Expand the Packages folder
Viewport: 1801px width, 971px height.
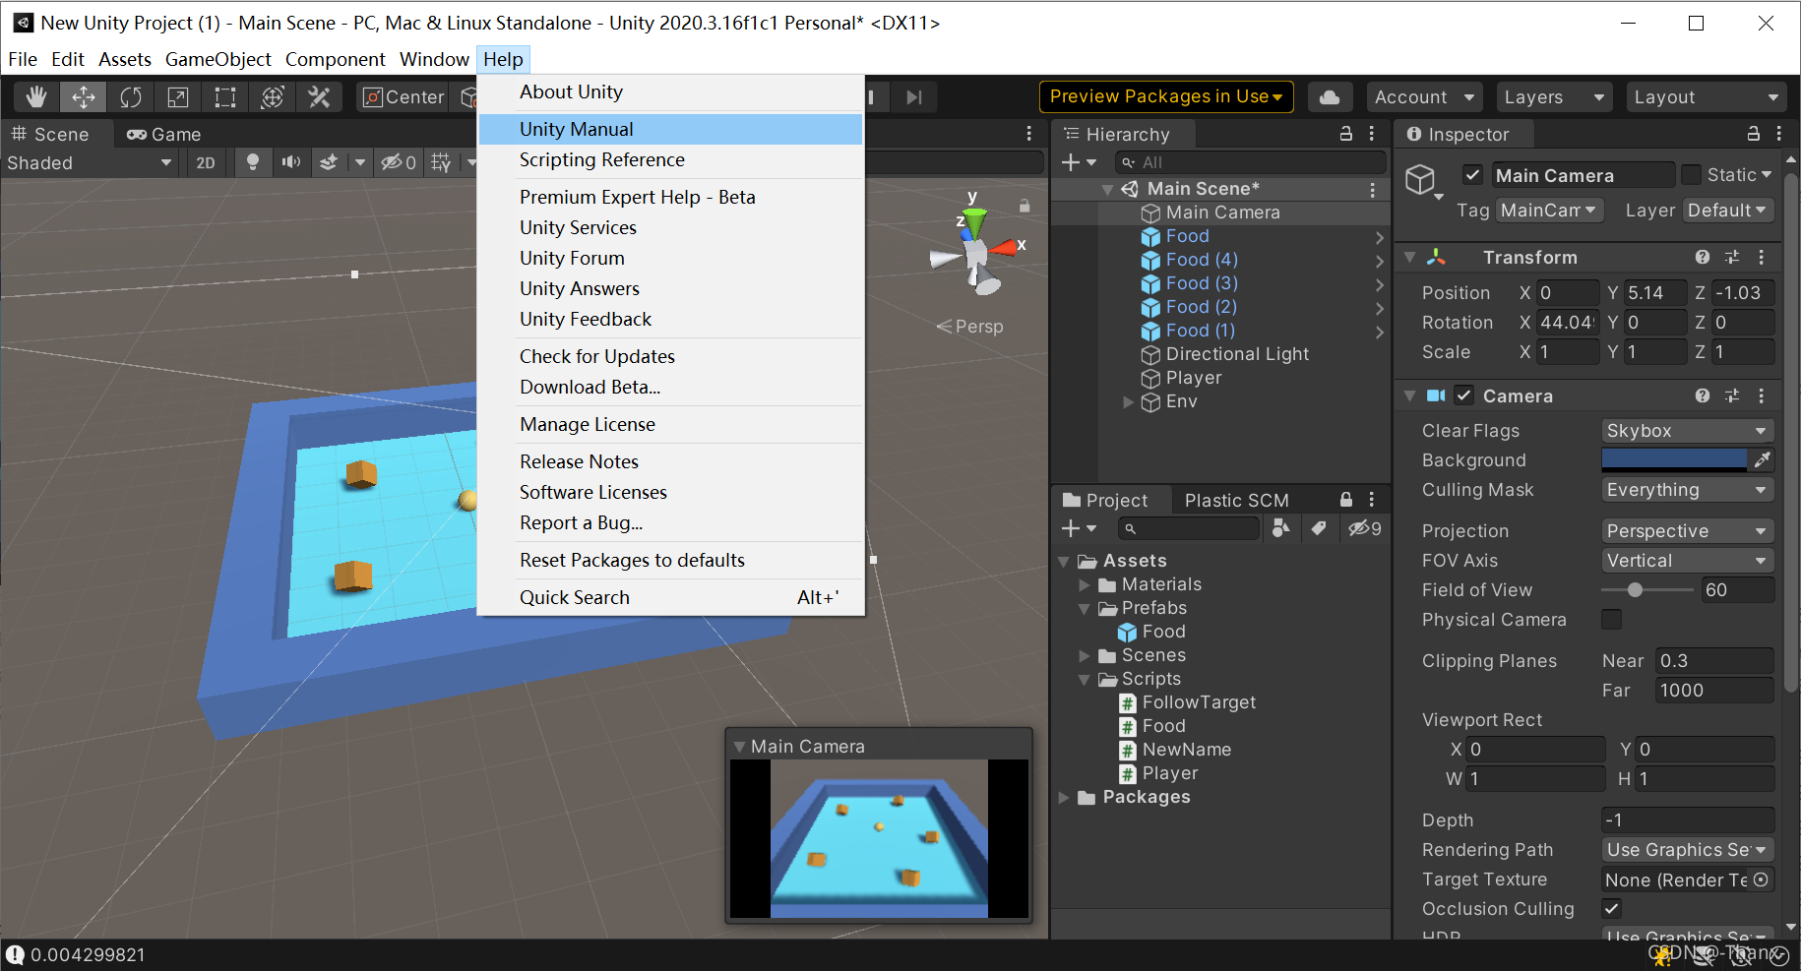coord(1064,797)
